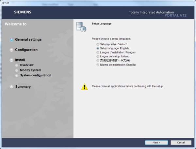The height and width of the screenshot is (149, 196).
Task: Click the PORTAL V12 text
Action: pyautogui.click(x=175, y=15)
